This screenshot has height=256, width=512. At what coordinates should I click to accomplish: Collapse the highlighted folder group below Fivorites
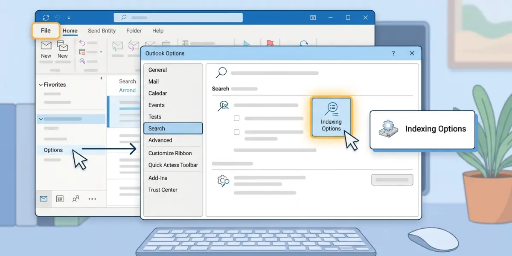pos(41,119)
